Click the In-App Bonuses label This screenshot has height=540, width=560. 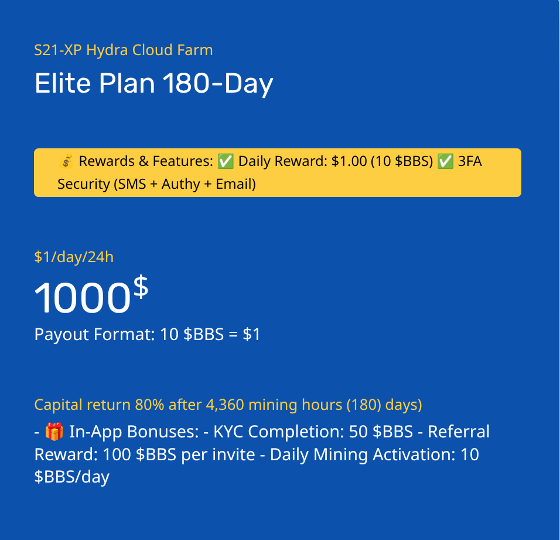(x=134, y=432)
